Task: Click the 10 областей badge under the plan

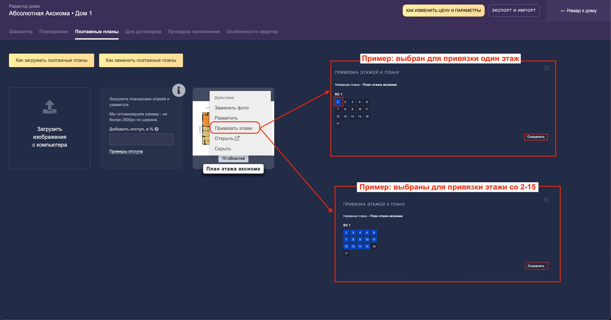Action: [233, 158]
